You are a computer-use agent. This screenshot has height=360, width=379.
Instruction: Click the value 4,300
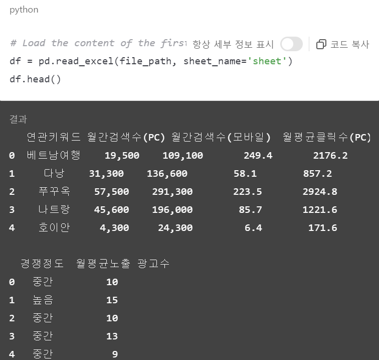[114, 228]
